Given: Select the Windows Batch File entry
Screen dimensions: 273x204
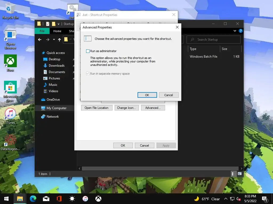Looking at the screenshot, I should tap(203, 57).
